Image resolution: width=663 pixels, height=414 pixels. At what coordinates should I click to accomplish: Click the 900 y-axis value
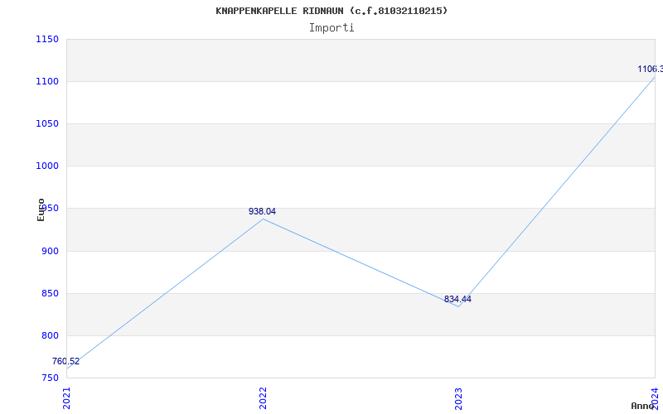click(x=50, y=252)
